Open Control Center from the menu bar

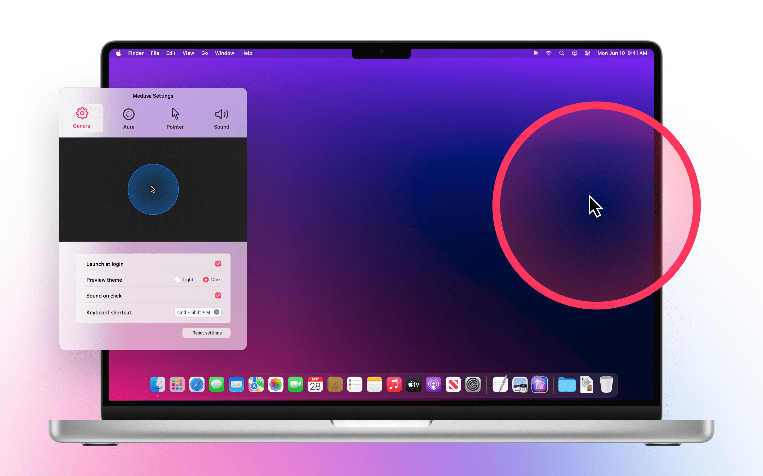pos(587,53)
